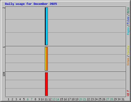The image size is (131, 102).
Task: Click day label '1' on the x-axis
Action: click(x=8, y=99)
